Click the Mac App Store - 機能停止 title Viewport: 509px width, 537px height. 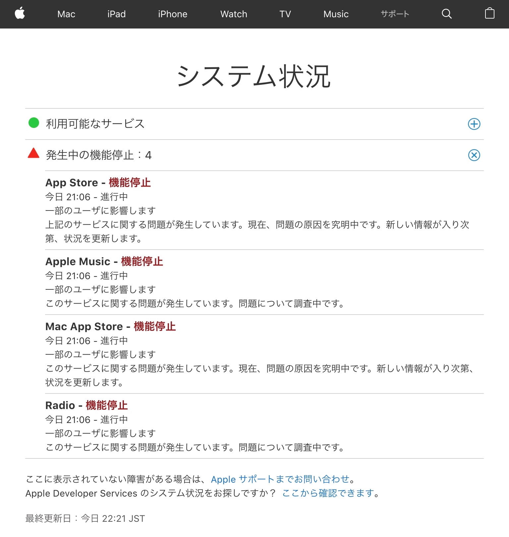click(111, 327)
